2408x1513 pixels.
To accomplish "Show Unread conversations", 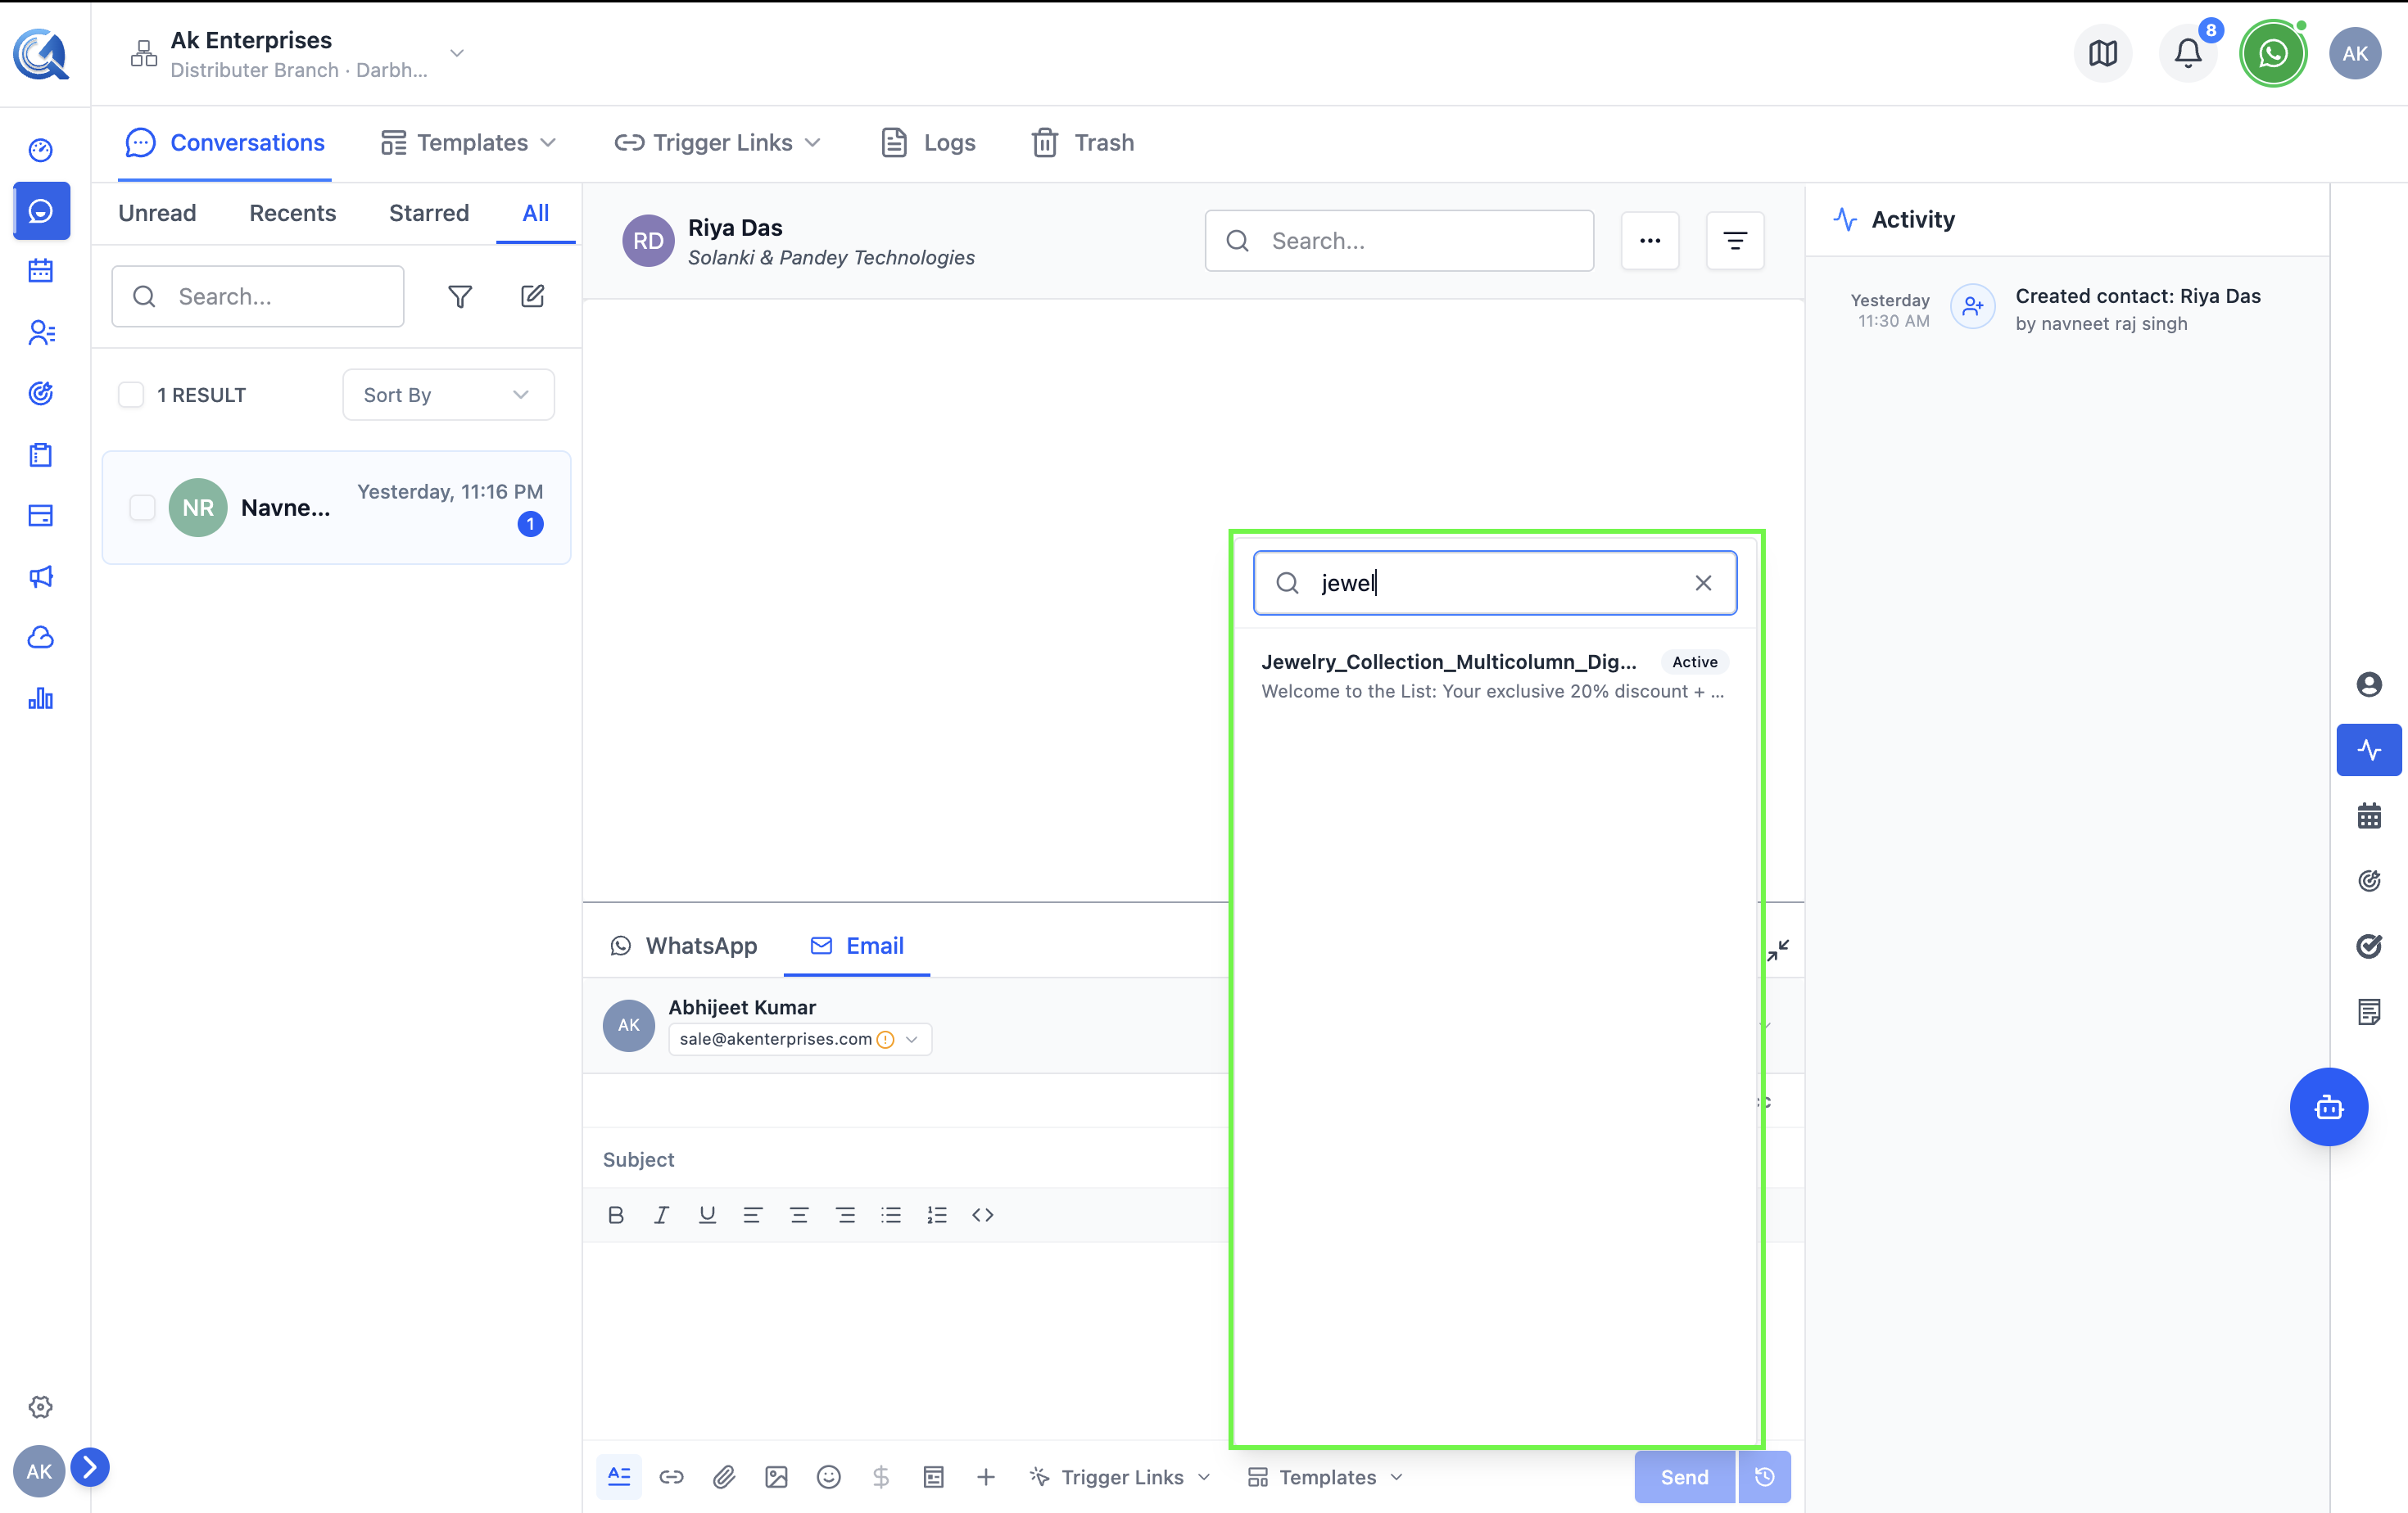I will (x=157, y=213).
